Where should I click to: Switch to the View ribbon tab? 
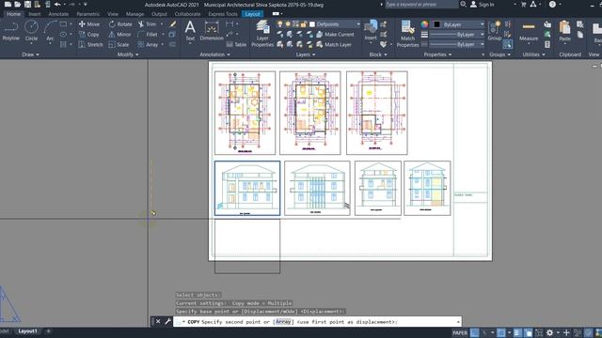click(x=113, y=14)
